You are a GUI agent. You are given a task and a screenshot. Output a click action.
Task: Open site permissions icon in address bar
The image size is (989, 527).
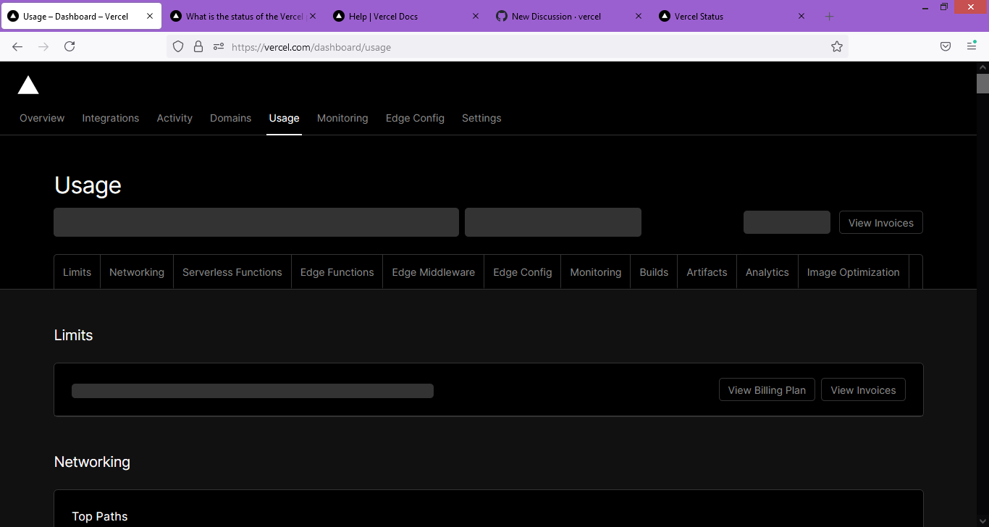pyautogui.click(x=219, y=46)
